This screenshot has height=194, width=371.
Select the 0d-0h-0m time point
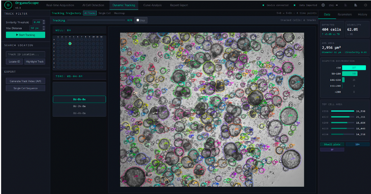tap(79, 99)
